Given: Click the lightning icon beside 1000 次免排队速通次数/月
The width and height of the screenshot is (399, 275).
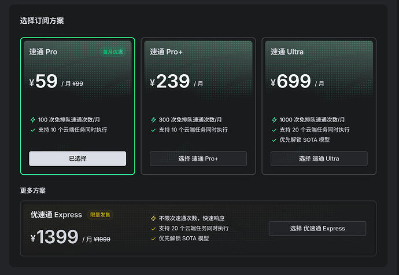Looking at the screenshot, I should click(x=274, y=120).
